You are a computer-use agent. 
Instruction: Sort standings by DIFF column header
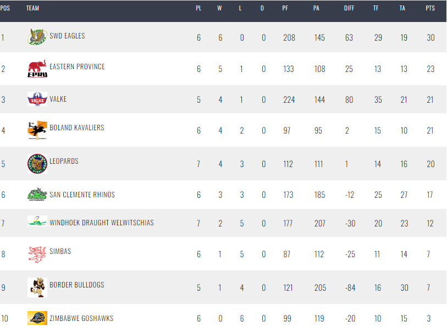click(349, 8)
